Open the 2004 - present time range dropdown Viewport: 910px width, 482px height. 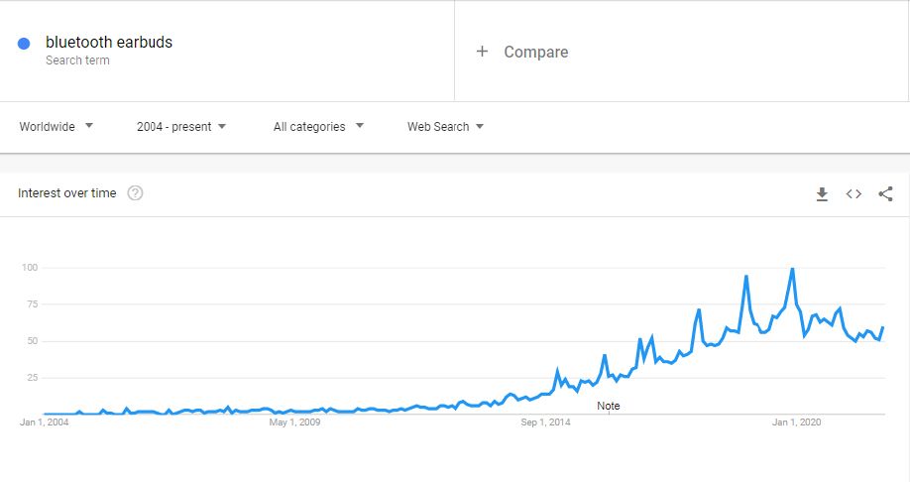click(x=181, y=127)
